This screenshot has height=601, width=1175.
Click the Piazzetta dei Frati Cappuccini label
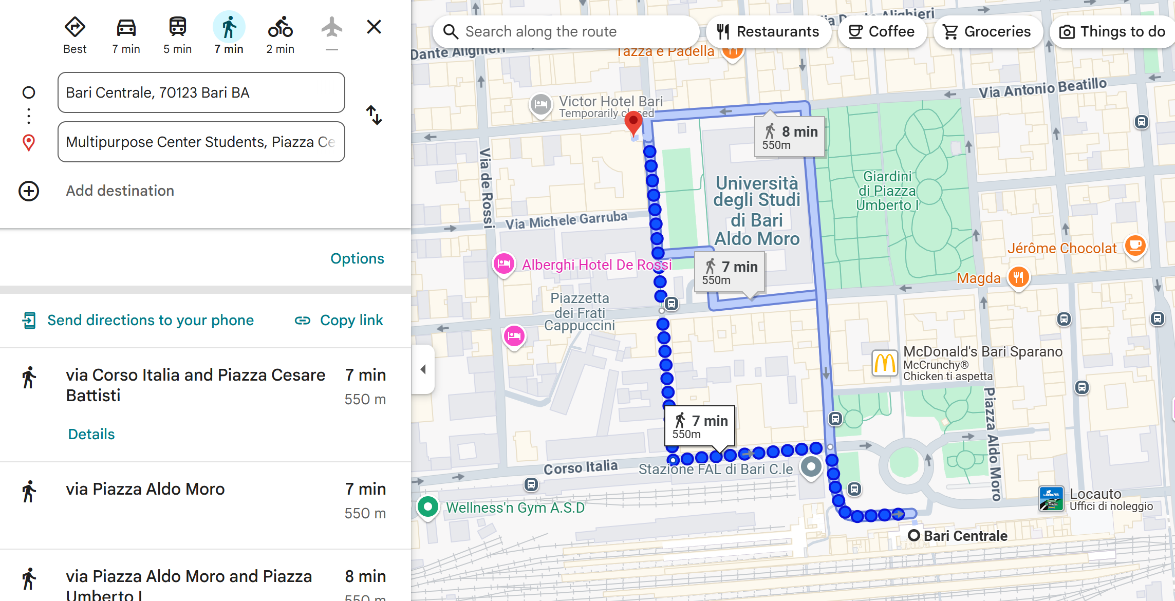(580, 312)
